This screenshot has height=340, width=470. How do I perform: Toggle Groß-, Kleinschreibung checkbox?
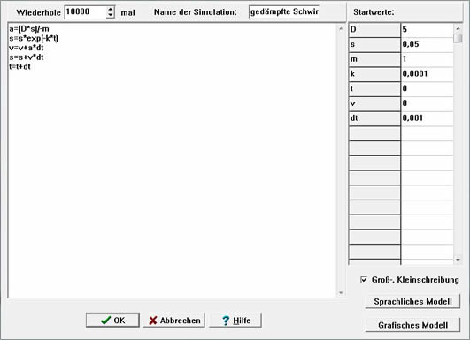pos(364,279)
